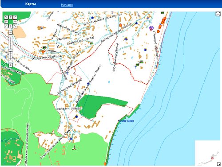Select the blue cocktail icon below the paired hotels
Screen dimensions: 222x167
[x=135, y=67]
